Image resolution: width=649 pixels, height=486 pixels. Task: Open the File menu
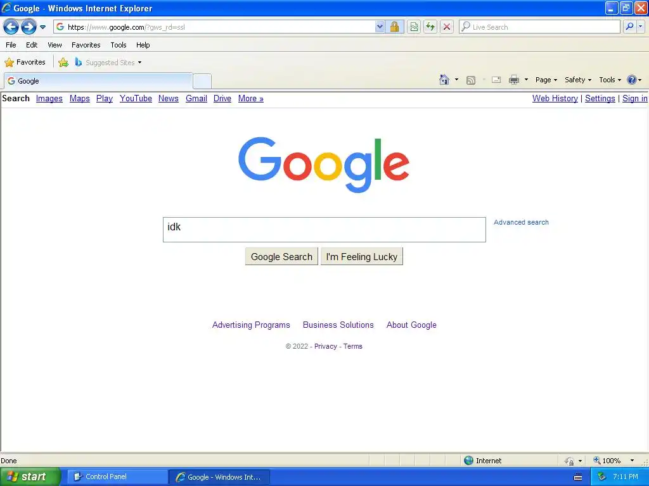point(11,45)
